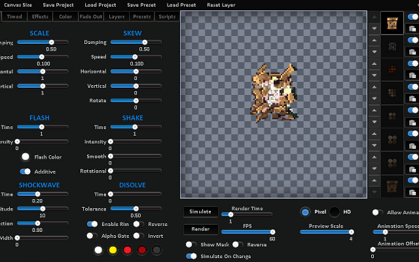Click the fifth layer's up arrow
The height and width of the screenshot is (262, 419).
coord(374,110)
